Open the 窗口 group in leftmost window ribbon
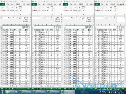 (16, 9)
